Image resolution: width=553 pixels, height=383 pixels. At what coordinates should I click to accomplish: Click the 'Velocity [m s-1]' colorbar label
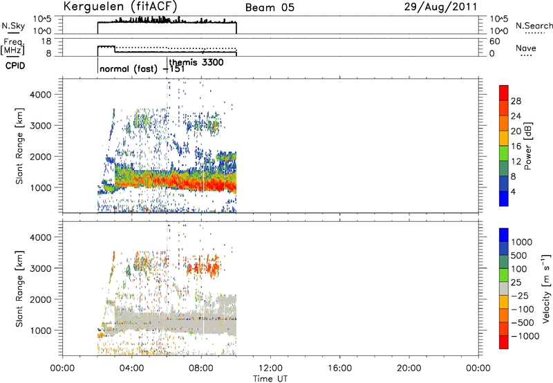[546, 288]
